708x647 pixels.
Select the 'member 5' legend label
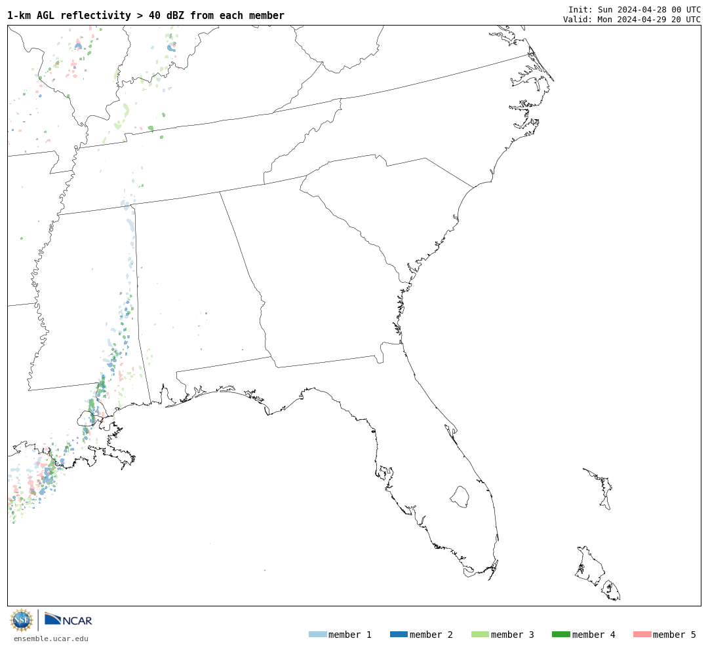click(675, 635)
